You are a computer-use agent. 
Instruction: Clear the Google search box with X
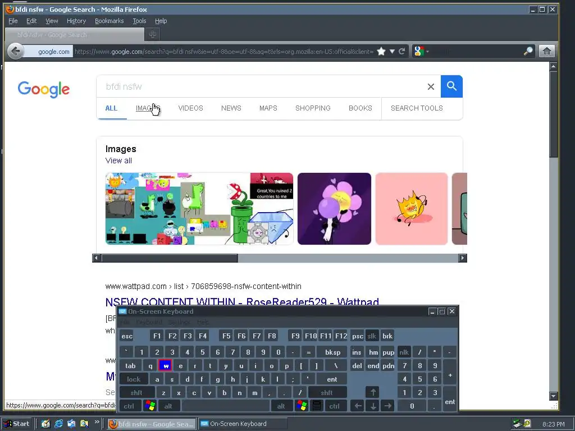pos(431,86)
